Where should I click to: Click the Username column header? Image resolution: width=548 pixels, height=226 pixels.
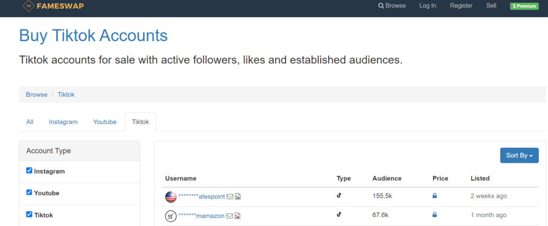pyautogui.click(x=181, y=178)
